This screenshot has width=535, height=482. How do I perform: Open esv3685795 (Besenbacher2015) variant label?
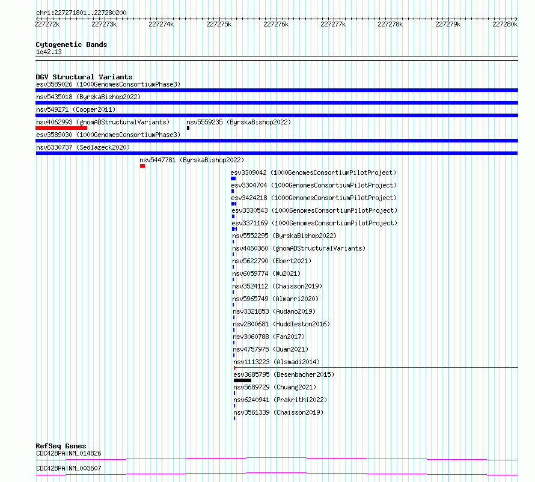tap(284, 374)
